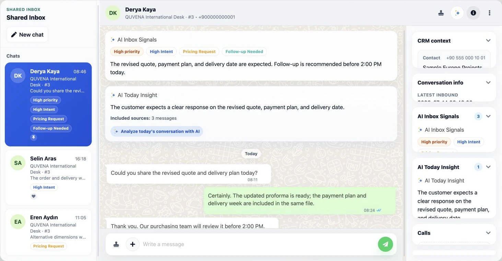
Task: Click High Intent tag on Derya Kaya chat
Action: coord(44,109)
